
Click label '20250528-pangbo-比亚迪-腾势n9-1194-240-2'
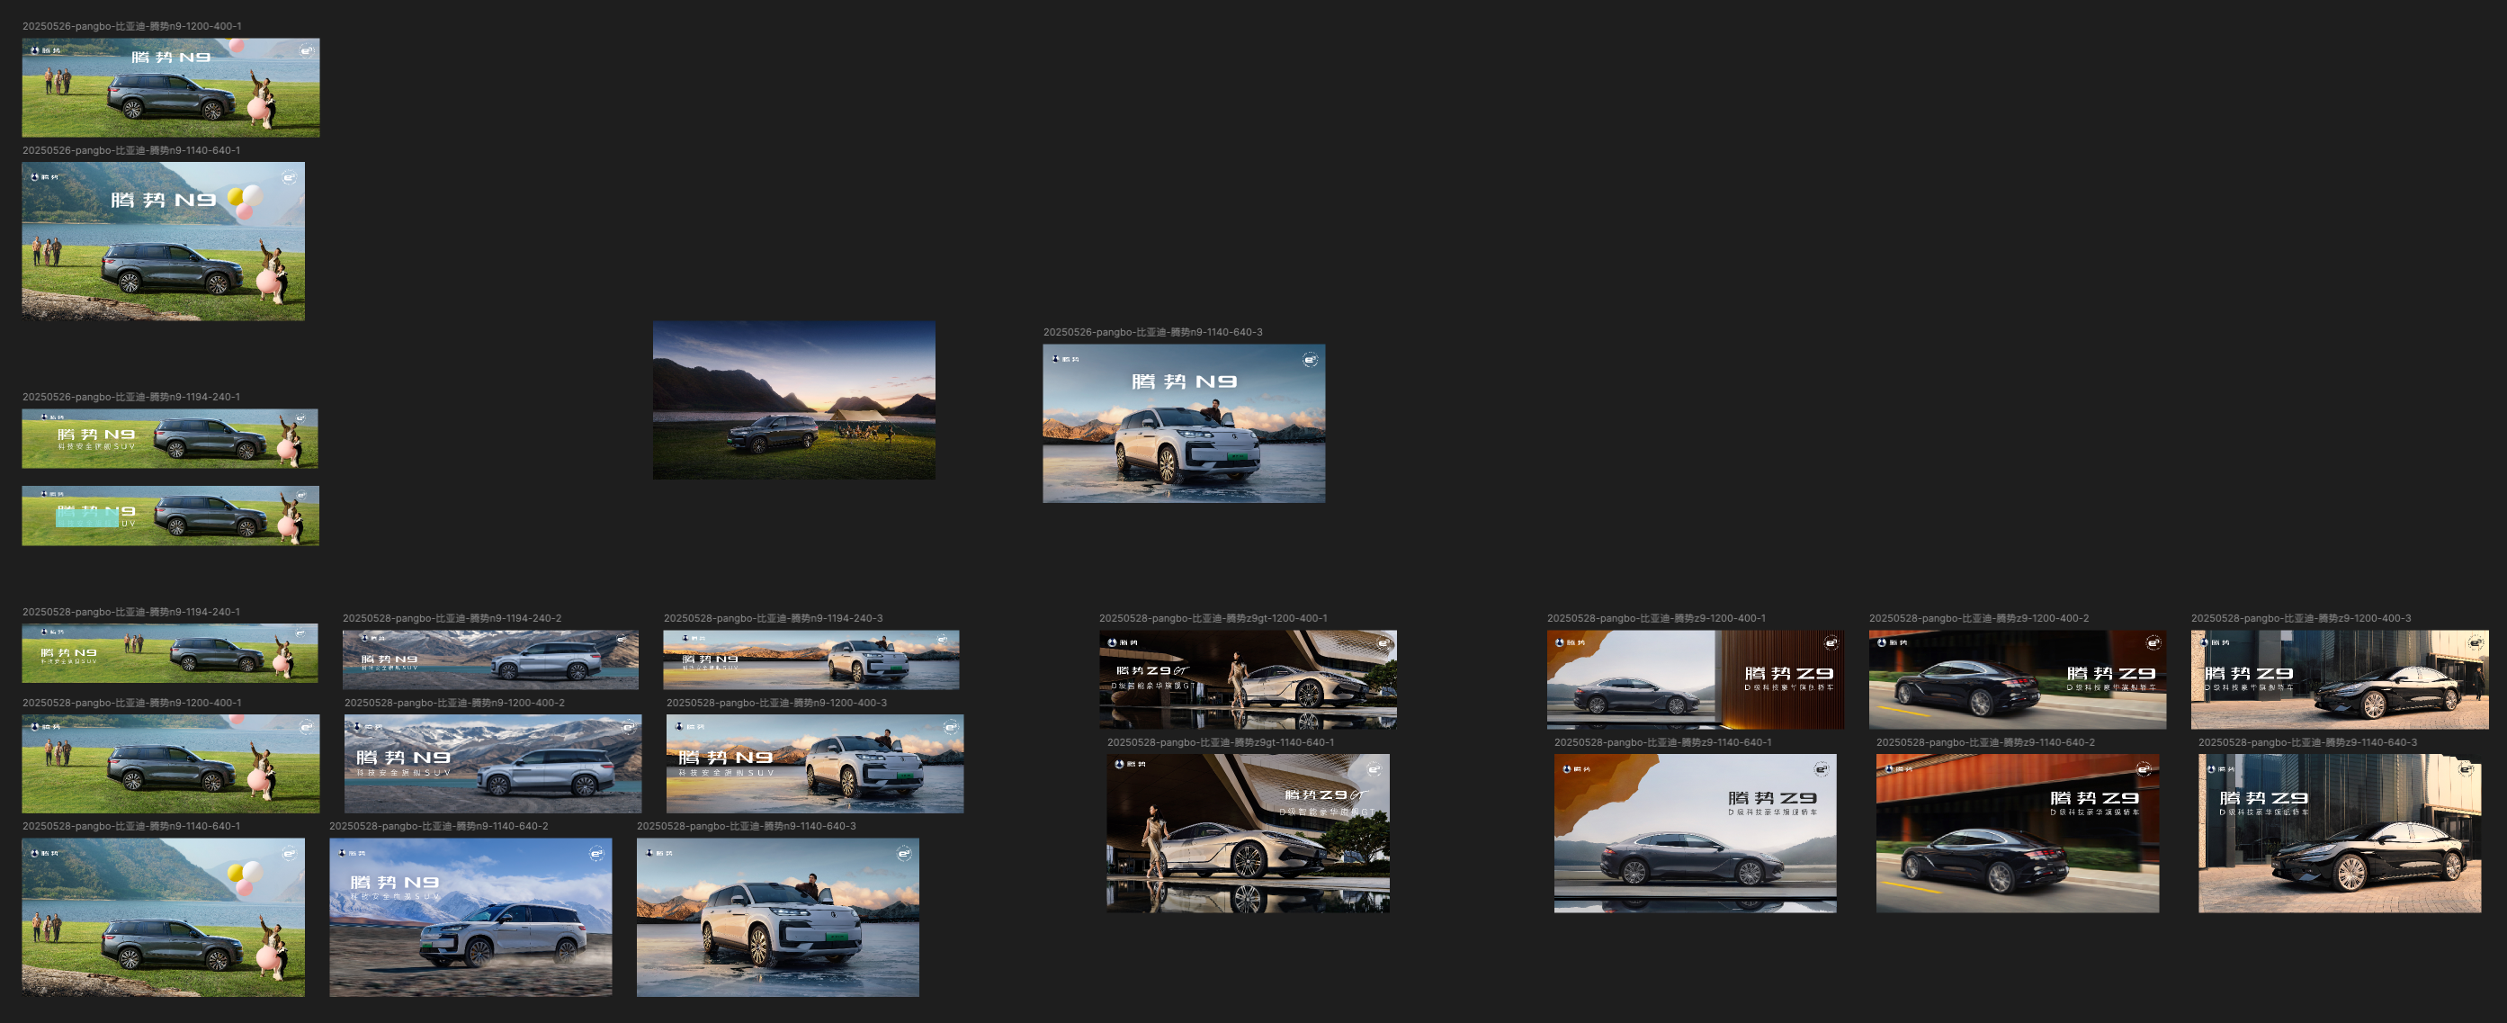[452, 618]
